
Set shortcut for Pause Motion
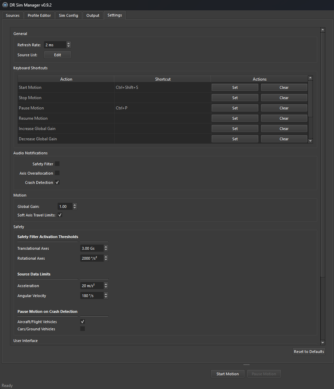235,108
